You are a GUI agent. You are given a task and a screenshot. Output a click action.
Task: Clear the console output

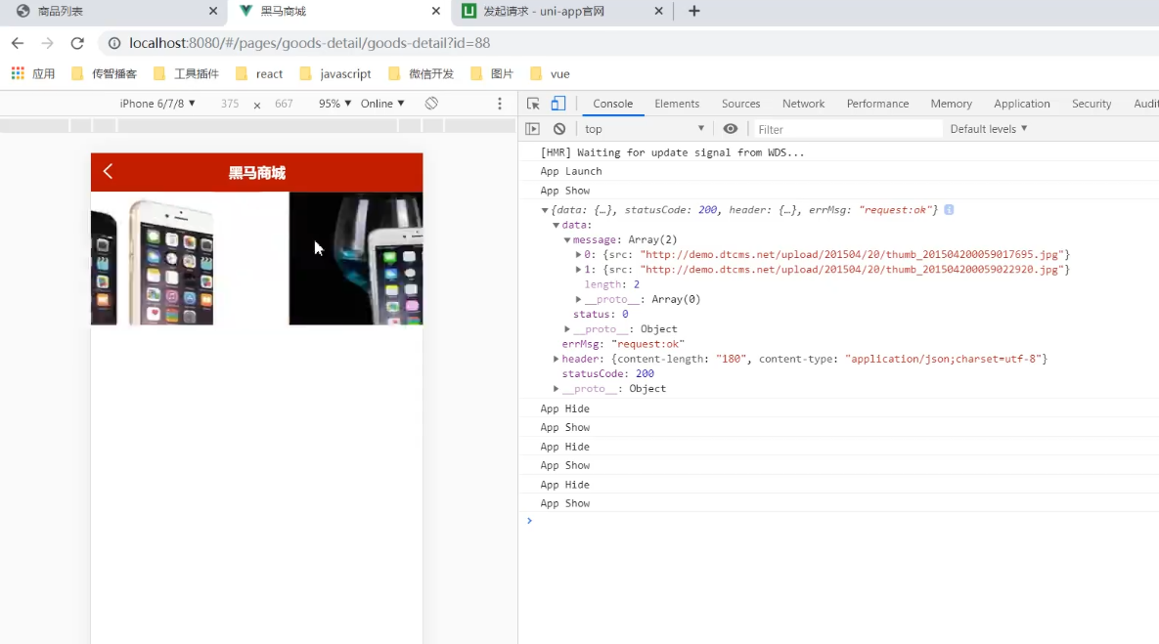pos(559,128)
